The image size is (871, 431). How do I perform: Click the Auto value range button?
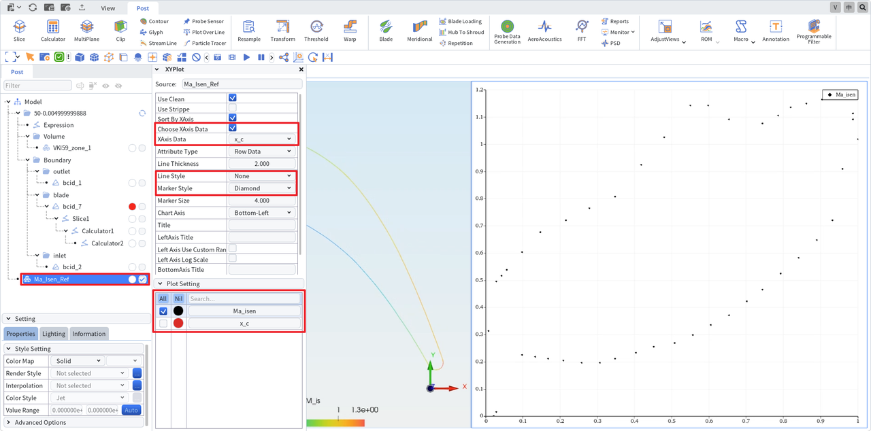pos(131,410)
